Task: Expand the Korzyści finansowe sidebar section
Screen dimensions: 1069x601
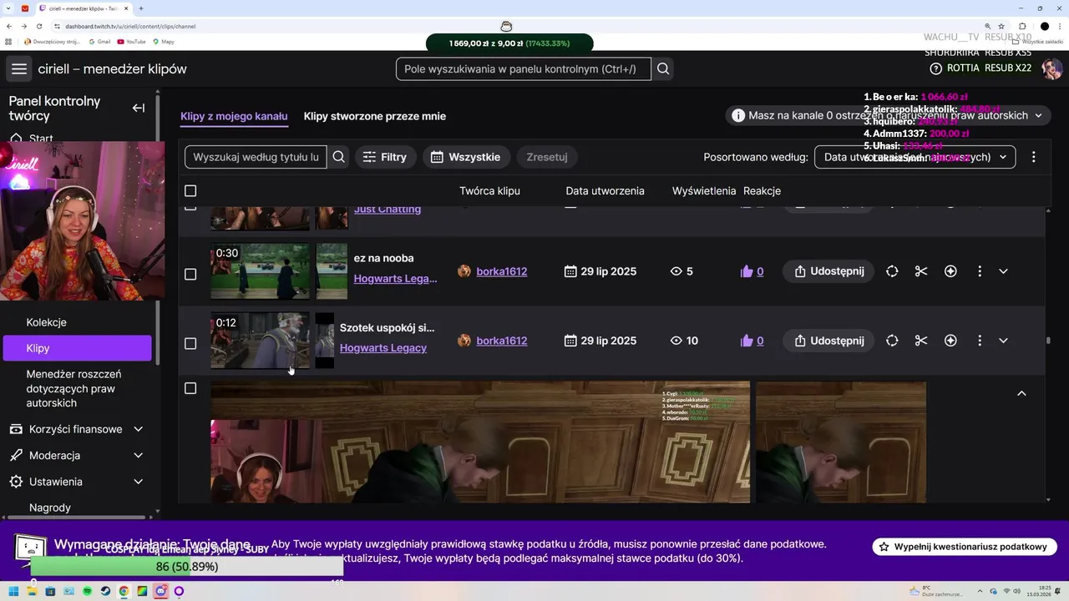Action: [x=138, y=429]
